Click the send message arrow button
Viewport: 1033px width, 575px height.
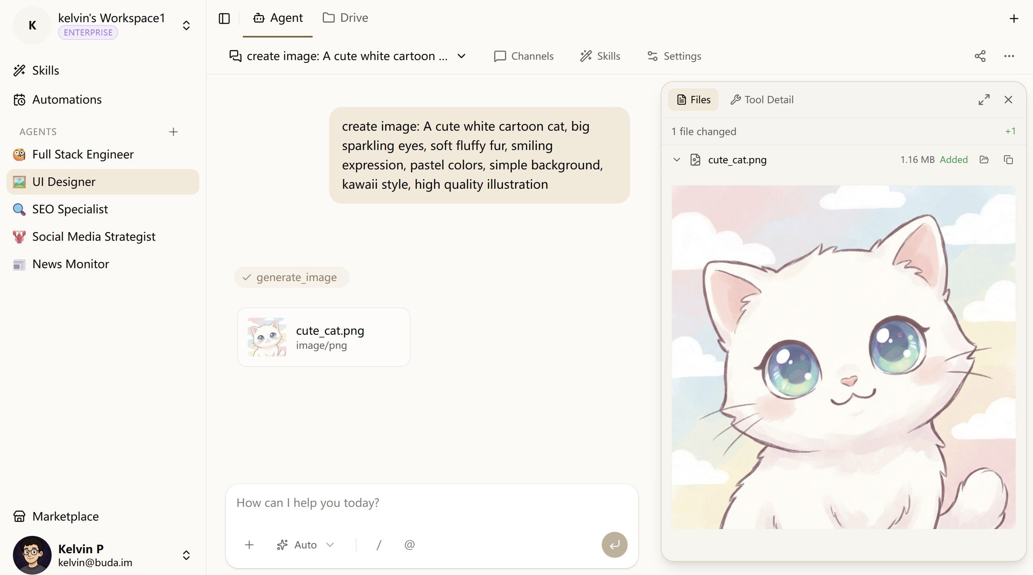coord(614,545)
